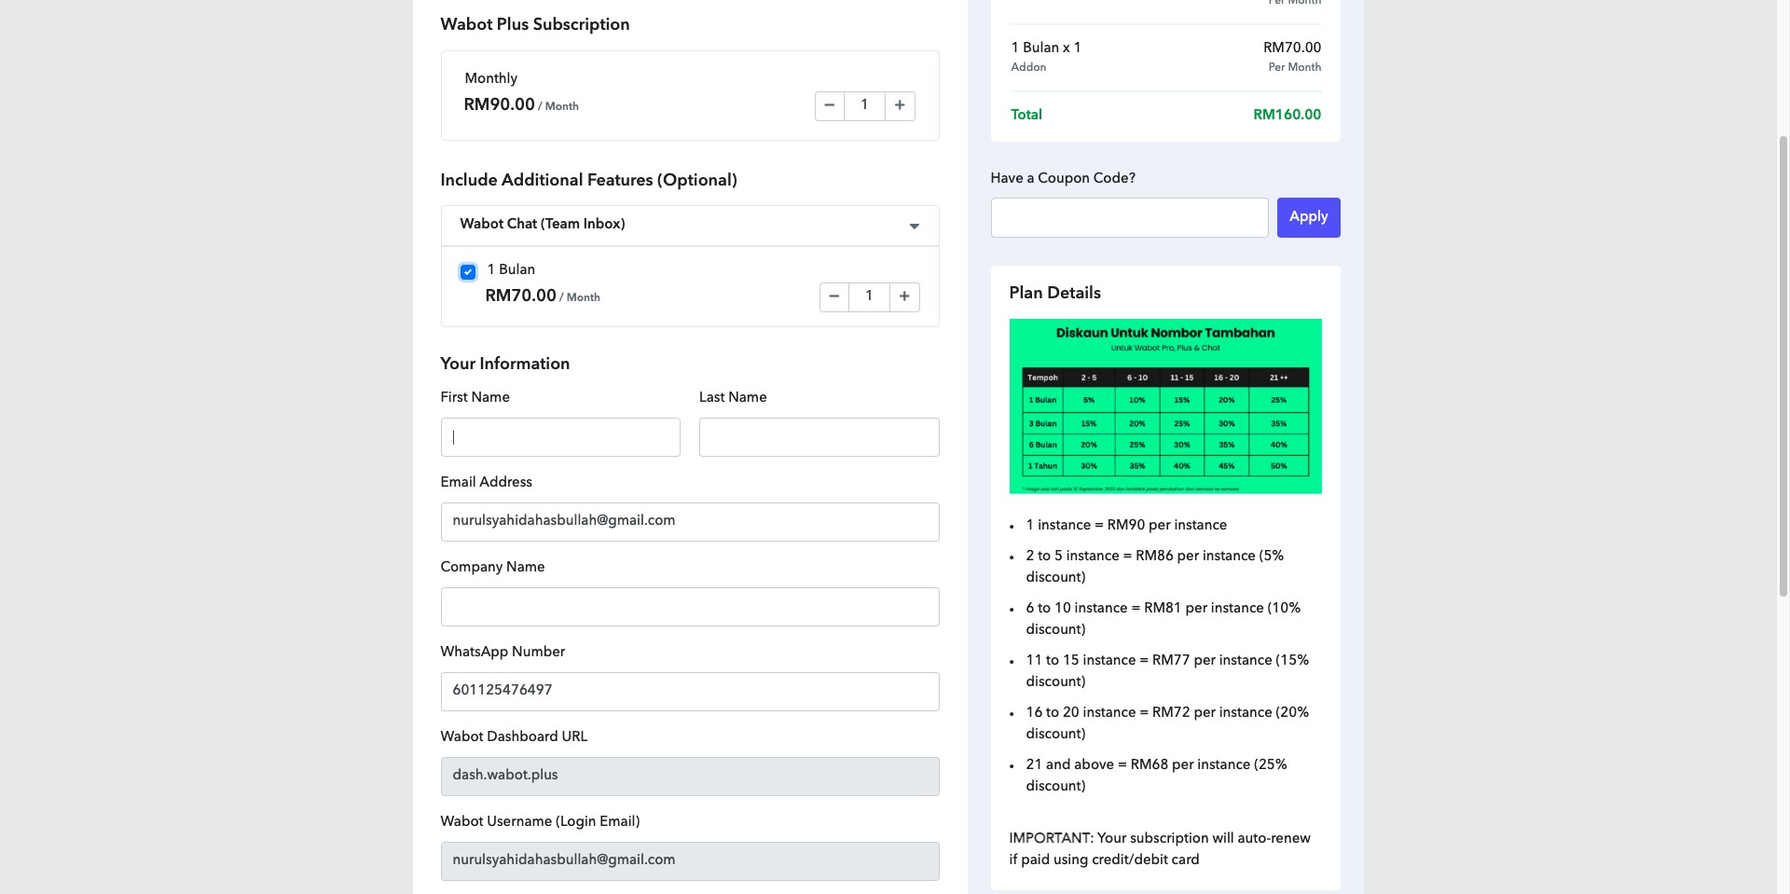Increase the 1 Bulan addon quantity
This screenshot has height=894, width=1790.
(904, 296)
